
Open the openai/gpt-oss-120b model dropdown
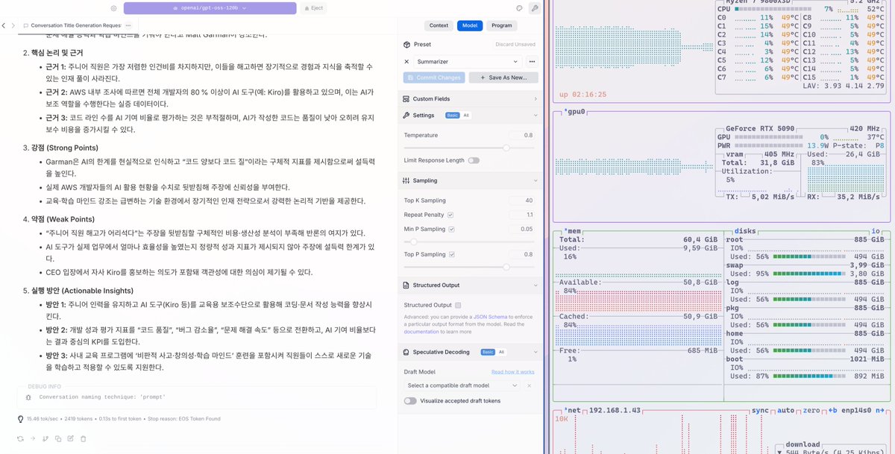210,7
